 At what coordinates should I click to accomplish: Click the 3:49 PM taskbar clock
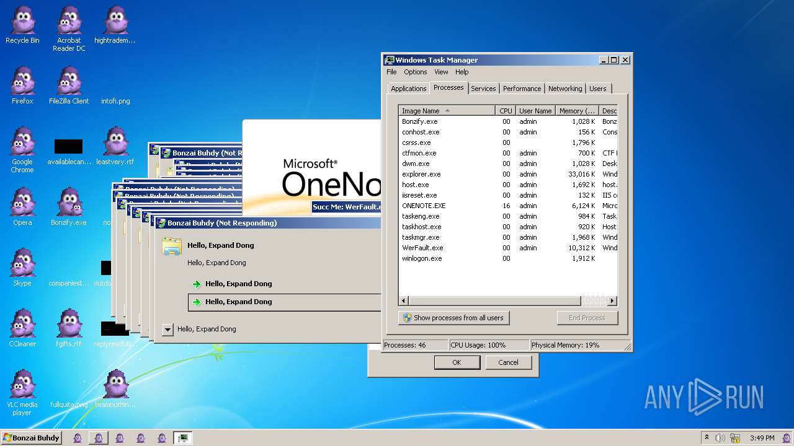(762, 438)
